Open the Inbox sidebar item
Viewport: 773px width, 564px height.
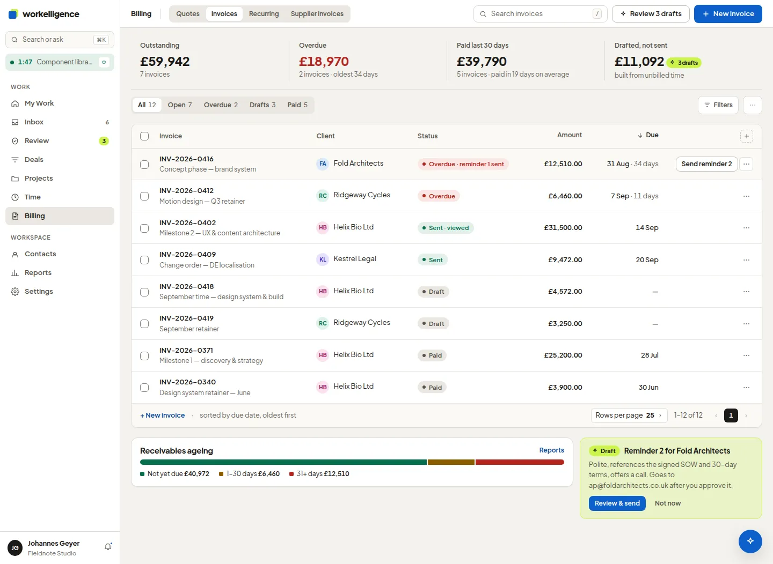60,122
